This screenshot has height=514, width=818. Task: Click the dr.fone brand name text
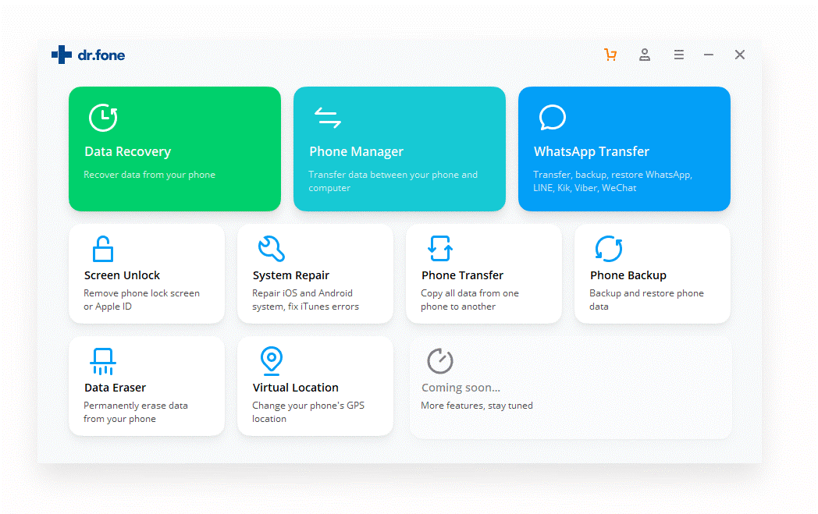tap(101, 55)
